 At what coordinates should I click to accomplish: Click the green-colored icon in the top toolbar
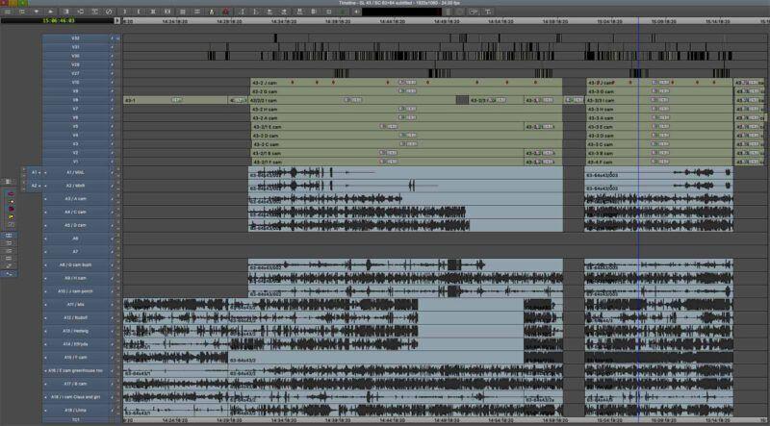tap(343, 12)
